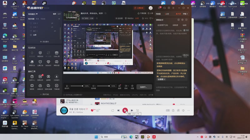The image size is (250, 140).
Task: Skip to next track in music player
Action: 132,110
